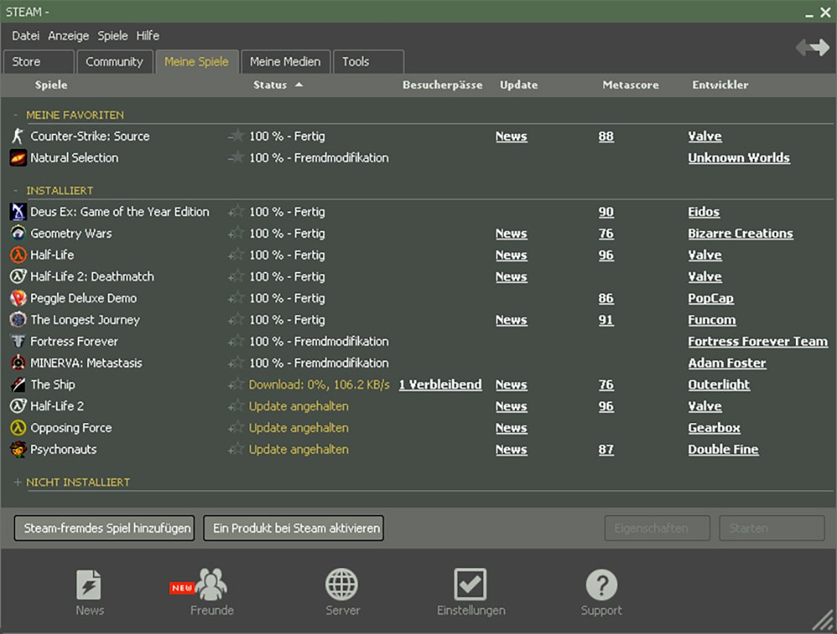Viewport: 837px width, 634px height.
Task: Open the News icon in bottom bar
Action: click(89, 585)
